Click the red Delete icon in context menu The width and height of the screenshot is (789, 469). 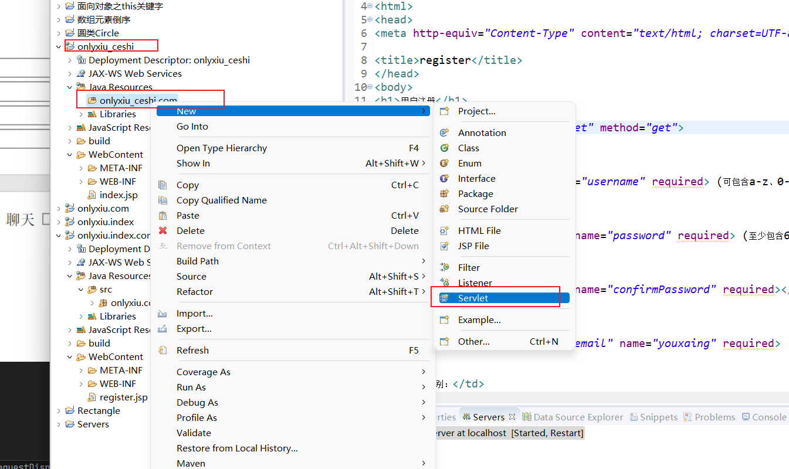pos(162,230)
